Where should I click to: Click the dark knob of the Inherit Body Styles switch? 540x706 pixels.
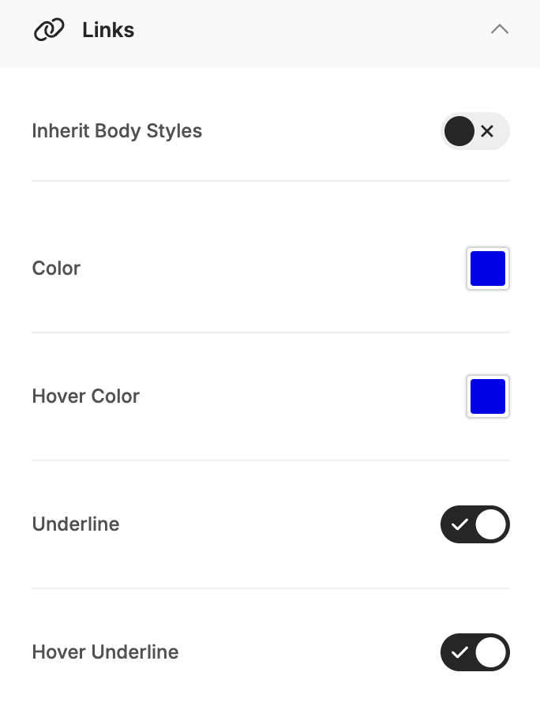(x=459, y=131)
